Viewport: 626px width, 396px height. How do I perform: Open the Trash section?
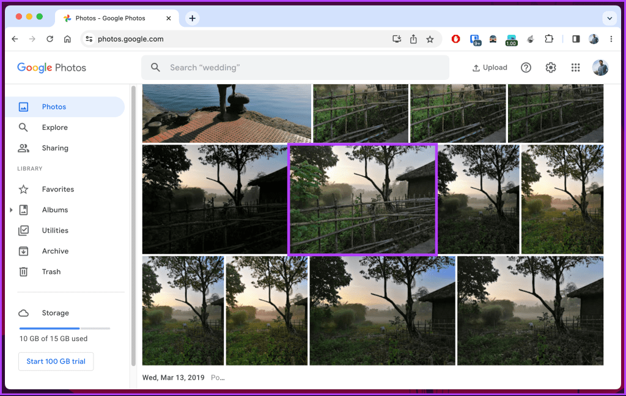pos(51,272)
